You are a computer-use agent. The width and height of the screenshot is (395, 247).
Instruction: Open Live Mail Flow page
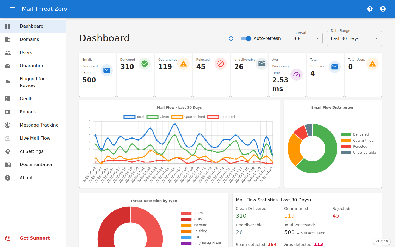[33, 138]
